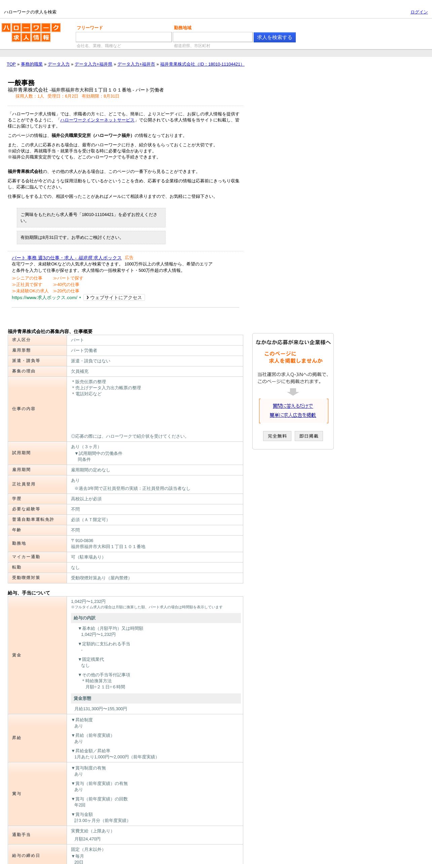The width and height of the screenshot is (432, 864).
Task: Open the パート 事務 週3の仕事 ad title
Action: tap(67, 258)
